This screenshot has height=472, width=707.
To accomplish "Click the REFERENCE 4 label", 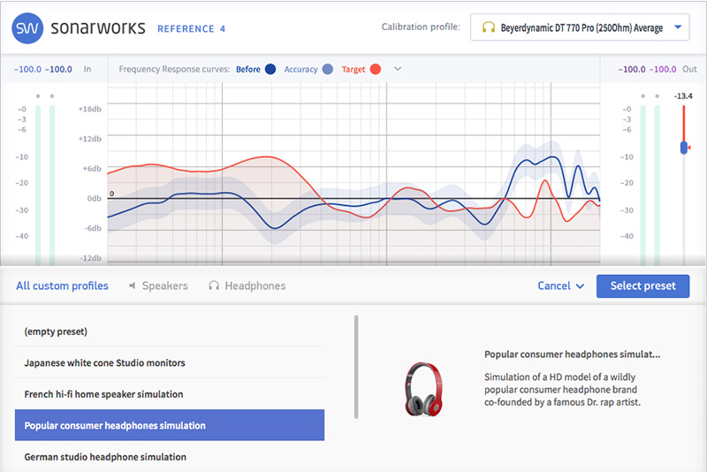I will point(191,29).
